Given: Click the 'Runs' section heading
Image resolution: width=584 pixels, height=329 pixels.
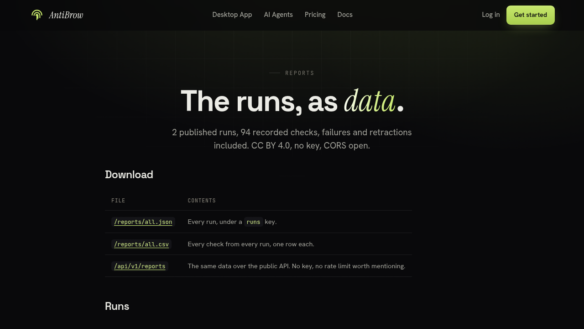Looking at the screenshot, I should point(117,306).
